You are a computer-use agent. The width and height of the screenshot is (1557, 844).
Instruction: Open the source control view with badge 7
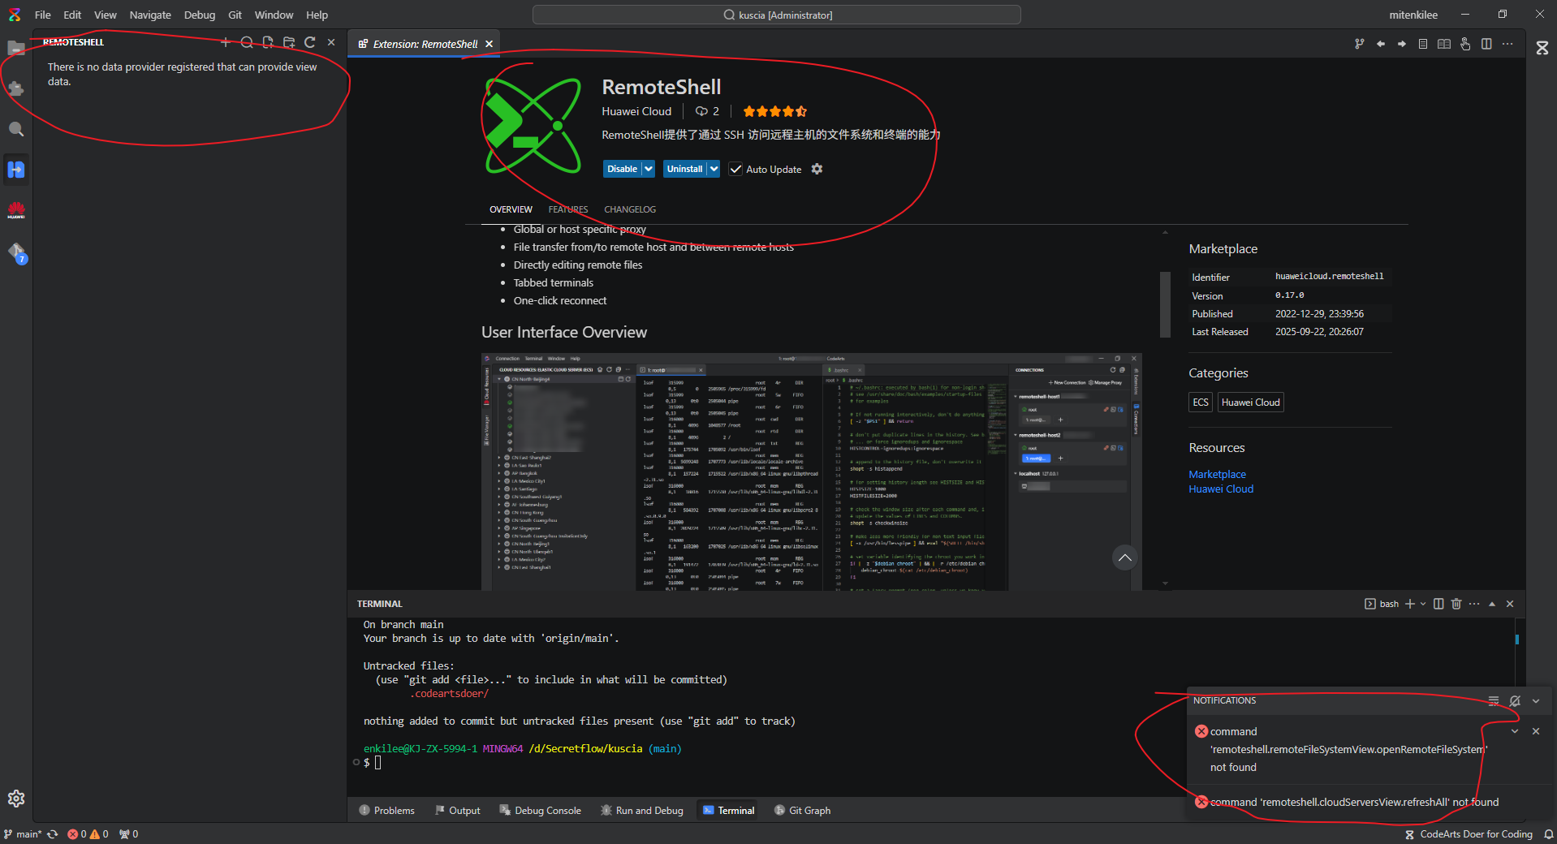point(16,252)
